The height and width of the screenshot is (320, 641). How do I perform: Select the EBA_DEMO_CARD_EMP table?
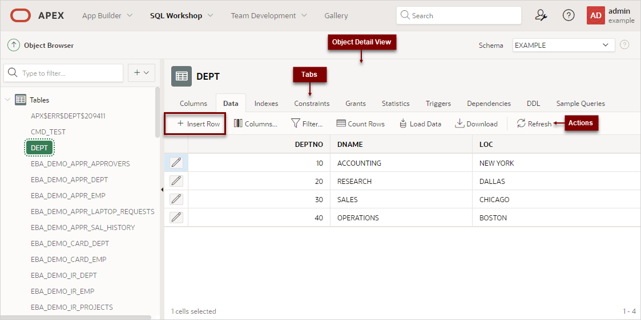[x=68, y=259]
